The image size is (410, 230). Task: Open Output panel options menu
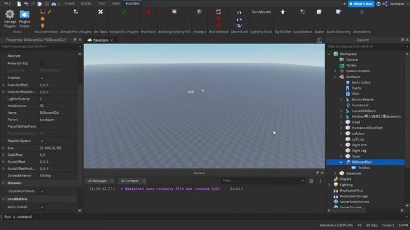coord(320,181)
